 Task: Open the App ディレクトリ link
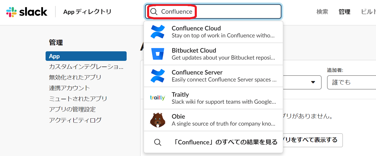coord(87,12)
